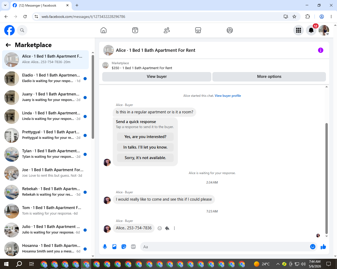Send quick reply 'In talks. I'll let you know.'
The height and width of the screenshot is (269, 337).
coord(145,147)
